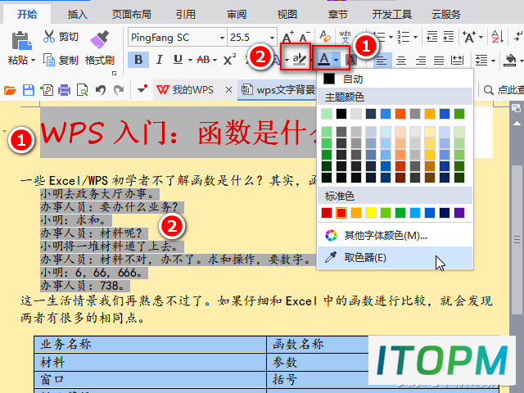Apply superscript X² formatting
This screenshot has width=524, height=393.
(x=229, y=60)
